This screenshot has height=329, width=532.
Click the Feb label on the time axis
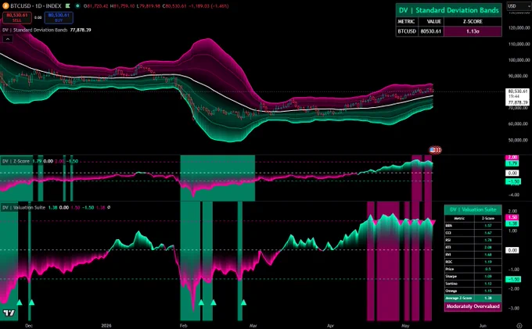(x=183, y=326)
